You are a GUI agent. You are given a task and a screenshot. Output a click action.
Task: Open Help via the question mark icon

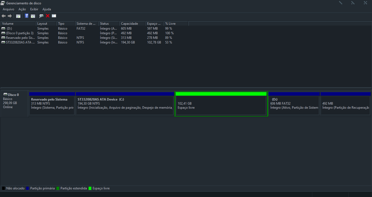click(x=26, y=16)
